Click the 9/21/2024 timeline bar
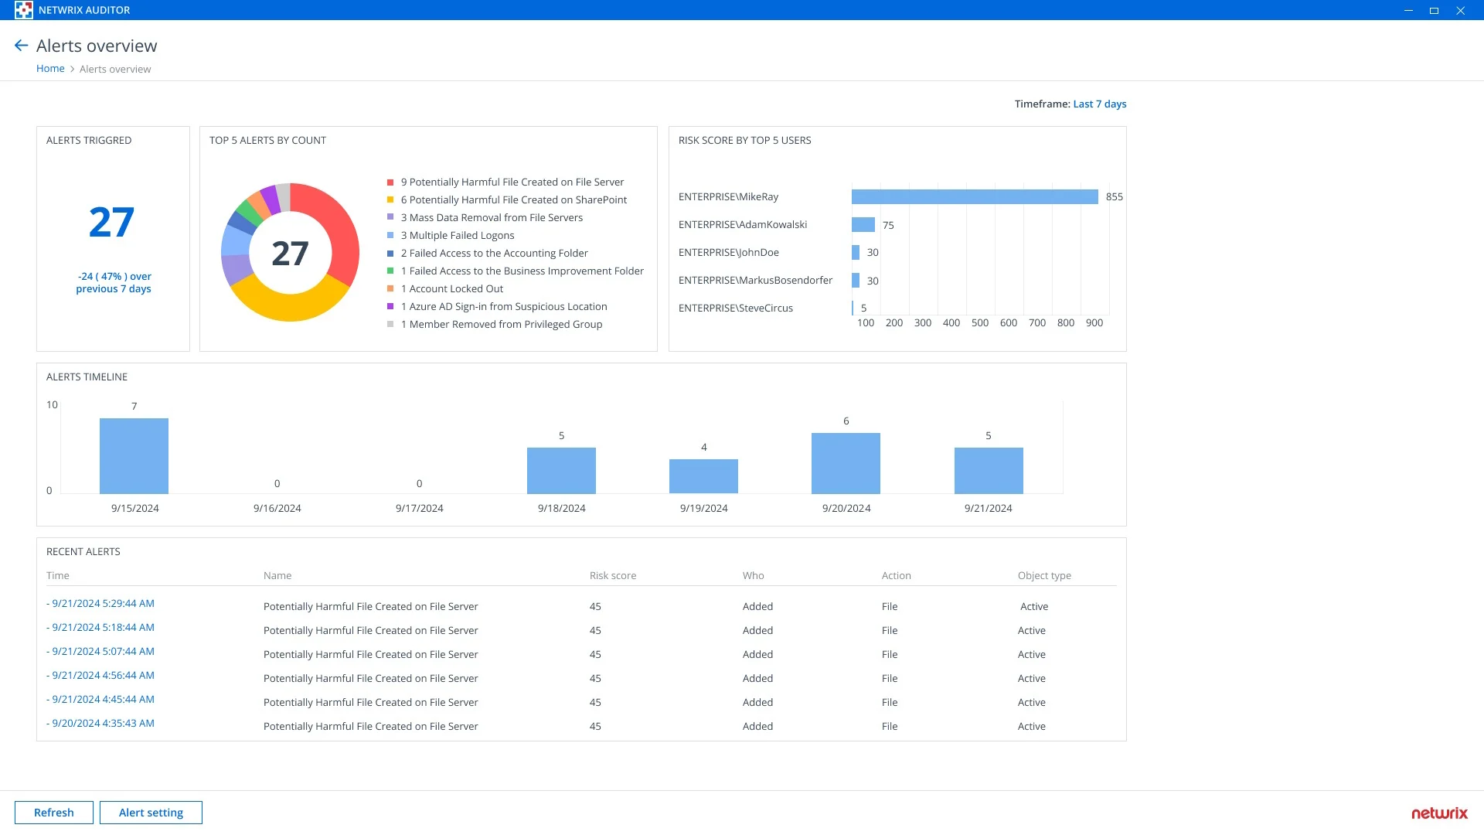 point(989,470)
